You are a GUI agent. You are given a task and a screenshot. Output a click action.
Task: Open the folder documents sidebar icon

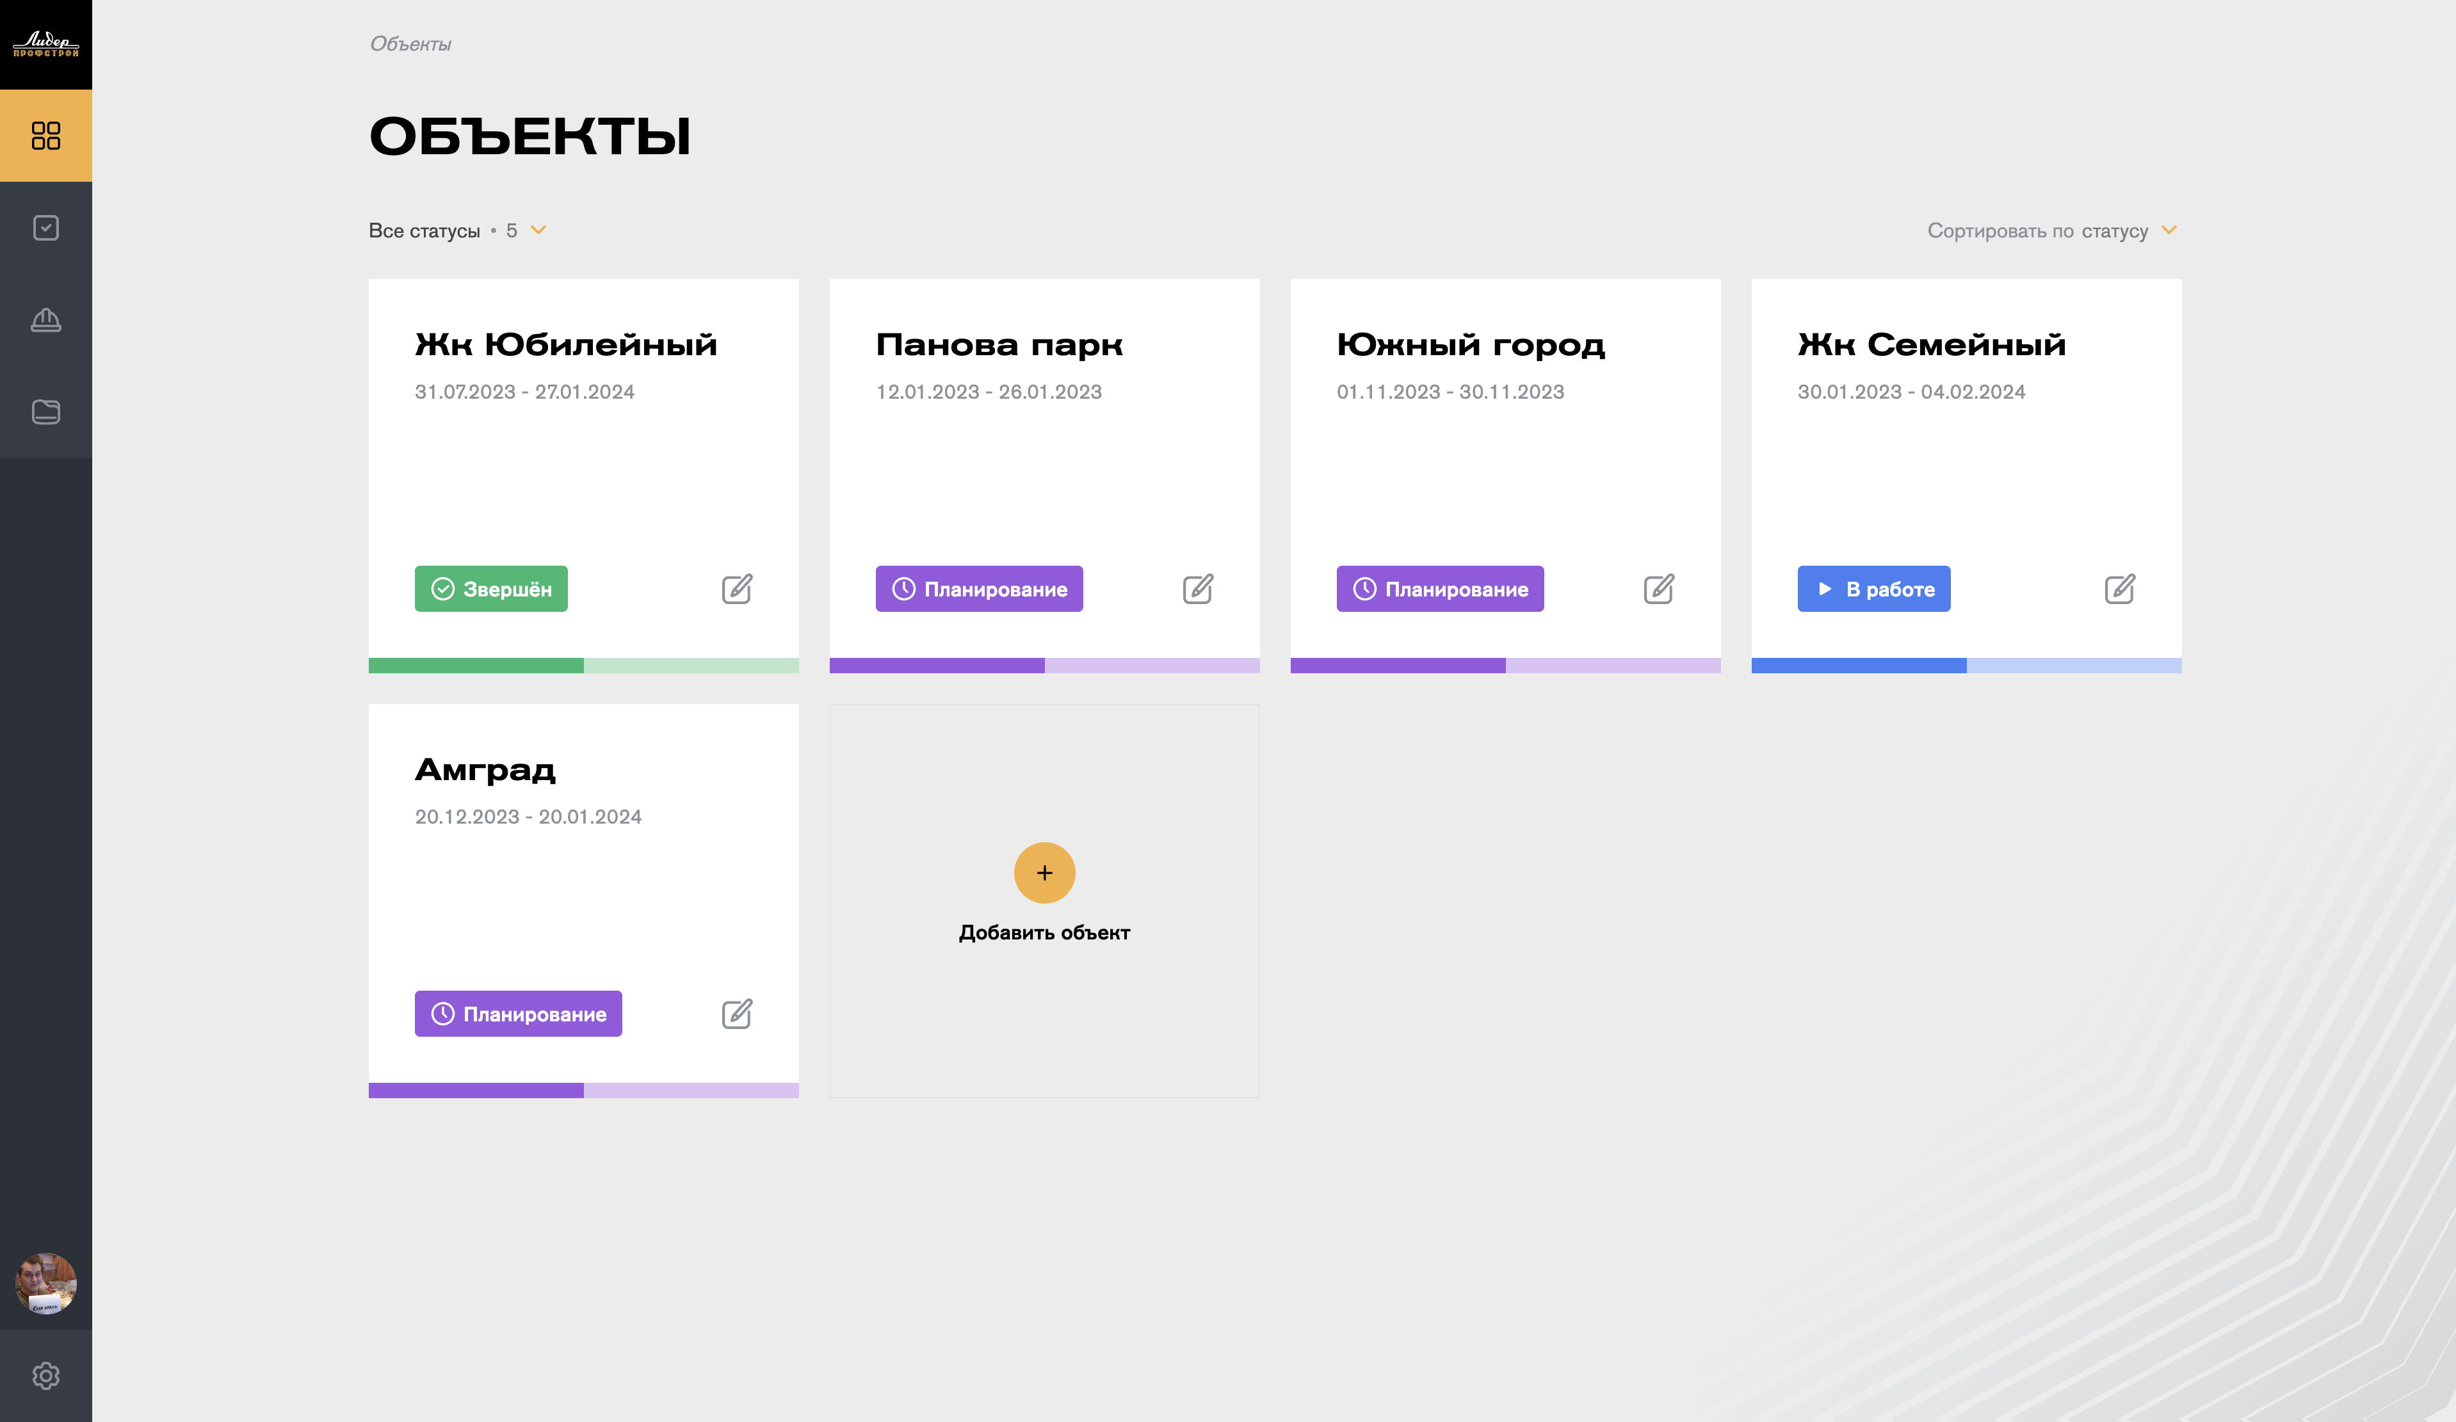point(46,412)
